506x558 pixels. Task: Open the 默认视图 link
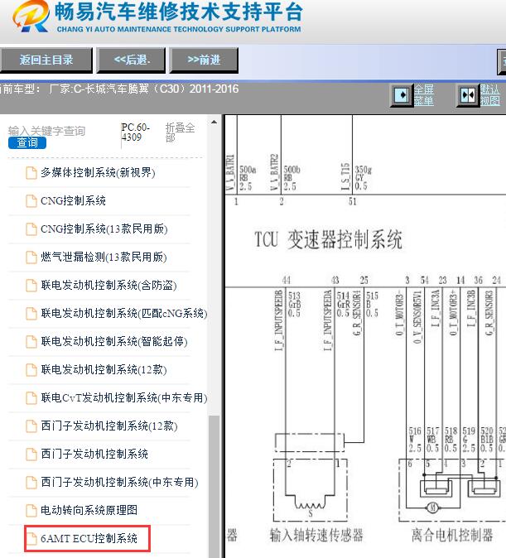coord(489,95)
